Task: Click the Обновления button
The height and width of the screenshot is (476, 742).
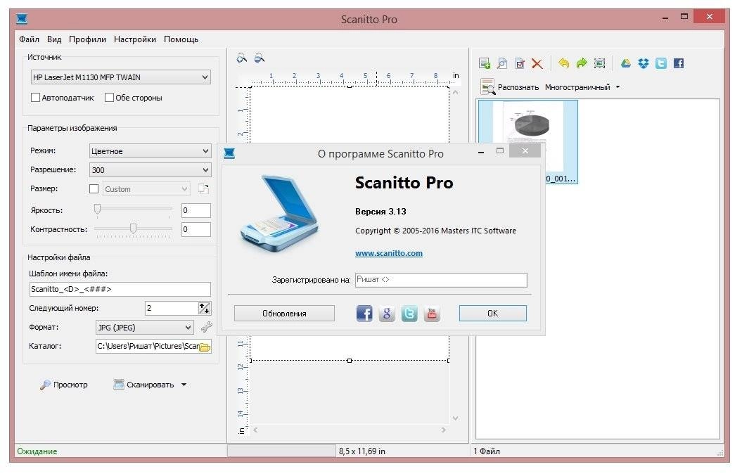Action: (284, 314)
